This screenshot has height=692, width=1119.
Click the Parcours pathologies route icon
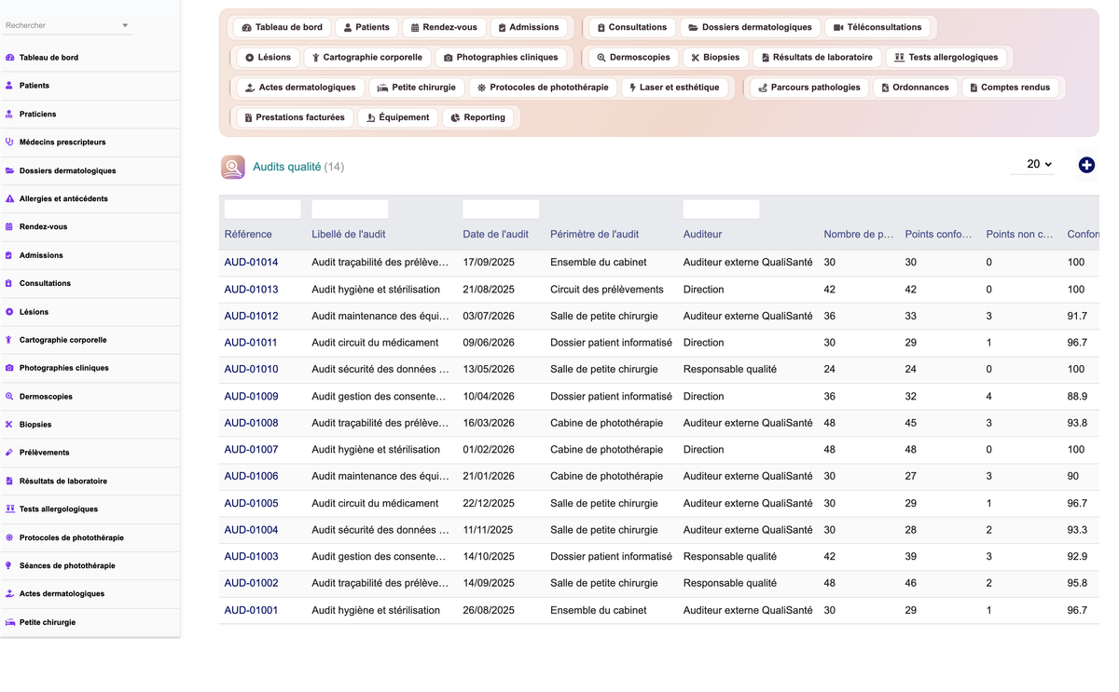[x=763, y=88]
